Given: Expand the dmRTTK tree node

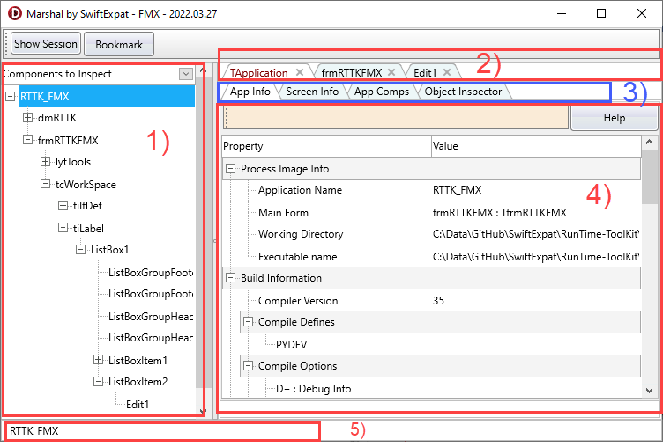Looking at the screenshot, I should tap(28, 118).
